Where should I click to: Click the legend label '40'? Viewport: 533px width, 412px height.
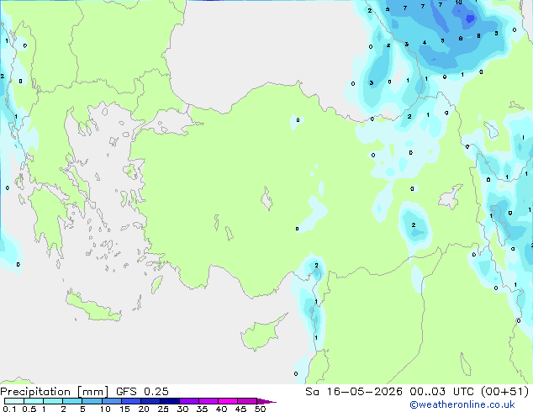(x=221, y=409)
